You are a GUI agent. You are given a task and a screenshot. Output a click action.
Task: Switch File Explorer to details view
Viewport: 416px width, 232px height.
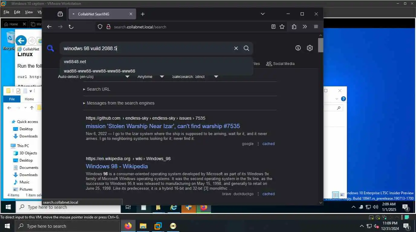335,195
